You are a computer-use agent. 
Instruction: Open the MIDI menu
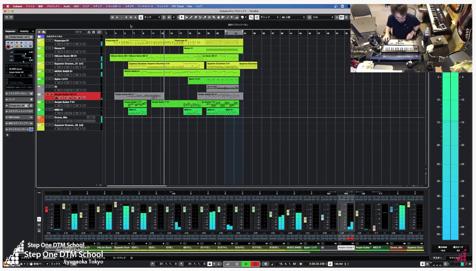click(76, 6)
